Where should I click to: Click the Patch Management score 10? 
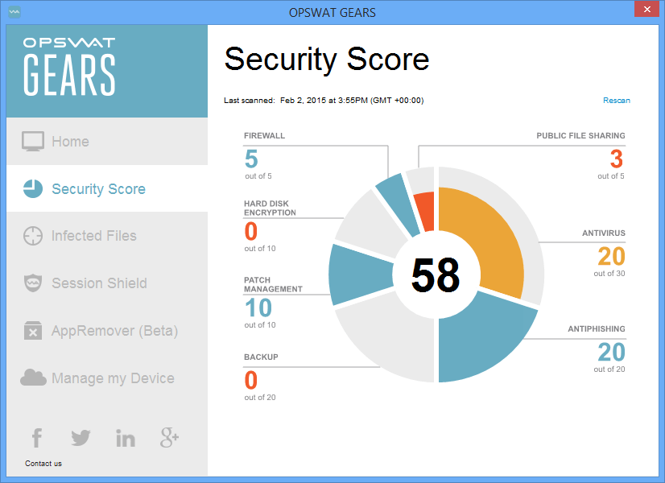[x=258, y=308]
